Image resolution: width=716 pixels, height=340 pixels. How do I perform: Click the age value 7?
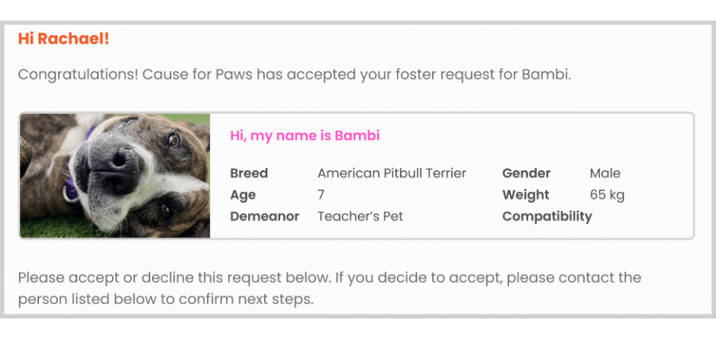point(321,194)
